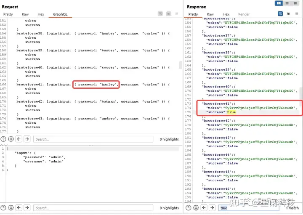Click "bruteforce46" key in Response
This screenshot has width=303, height=215.
217,189
